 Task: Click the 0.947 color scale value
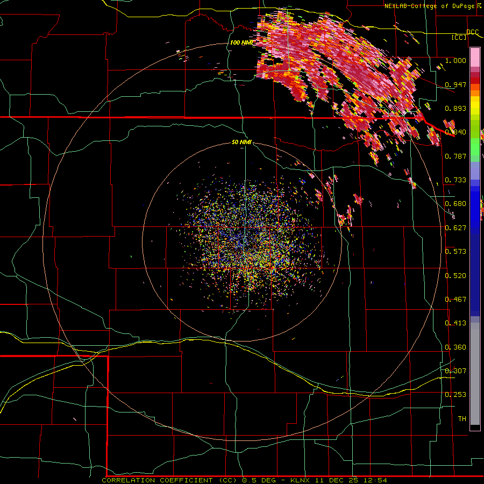tap(455, 84)
